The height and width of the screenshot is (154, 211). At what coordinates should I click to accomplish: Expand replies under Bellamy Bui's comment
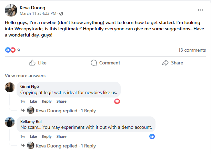coord(66,146)
